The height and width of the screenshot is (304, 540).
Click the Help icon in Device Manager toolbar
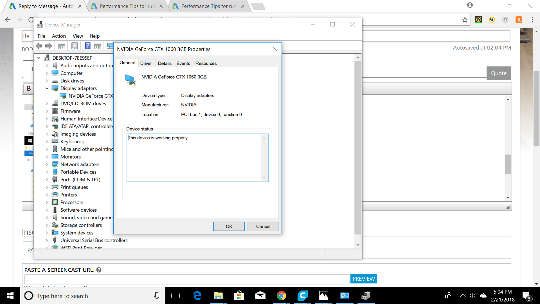tap(87, 46)
